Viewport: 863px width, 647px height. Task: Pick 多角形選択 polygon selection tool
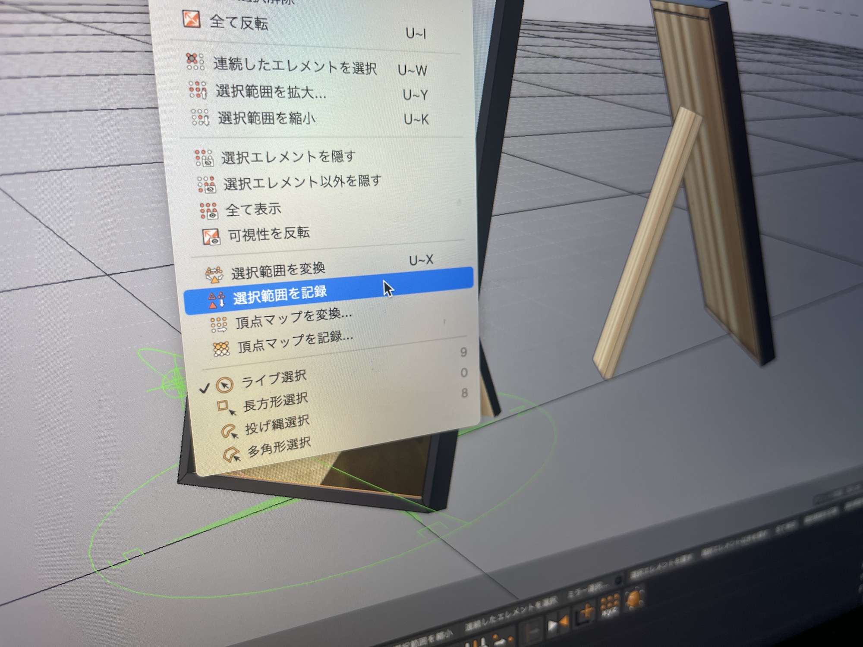tap(279, 448)
